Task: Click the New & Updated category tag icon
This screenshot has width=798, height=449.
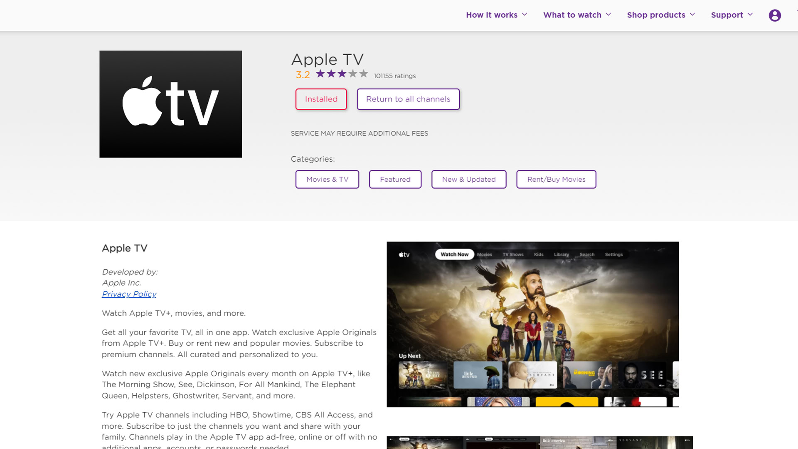Action: point(468,179)
